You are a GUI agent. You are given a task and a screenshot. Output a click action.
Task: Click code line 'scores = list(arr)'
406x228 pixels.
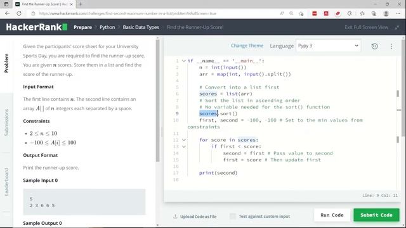(x=226, y=94)
